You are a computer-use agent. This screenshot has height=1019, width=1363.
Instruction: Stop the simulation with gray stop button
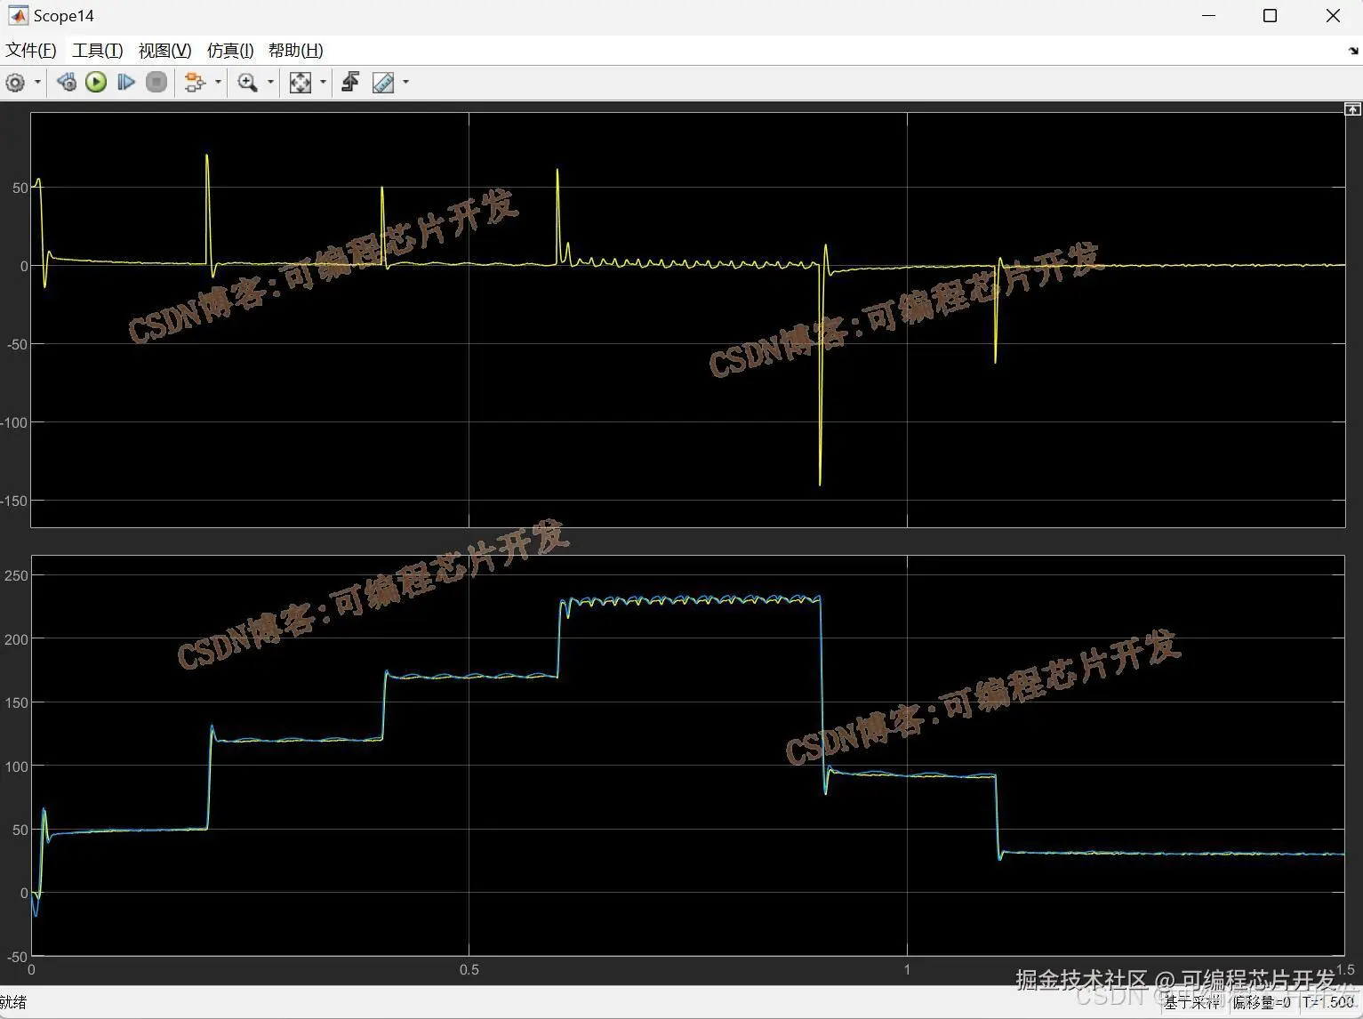(x=156, y=83)
